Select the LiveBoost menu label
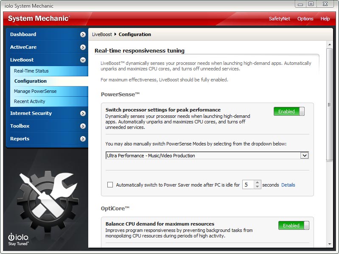 tap(22, 60)
